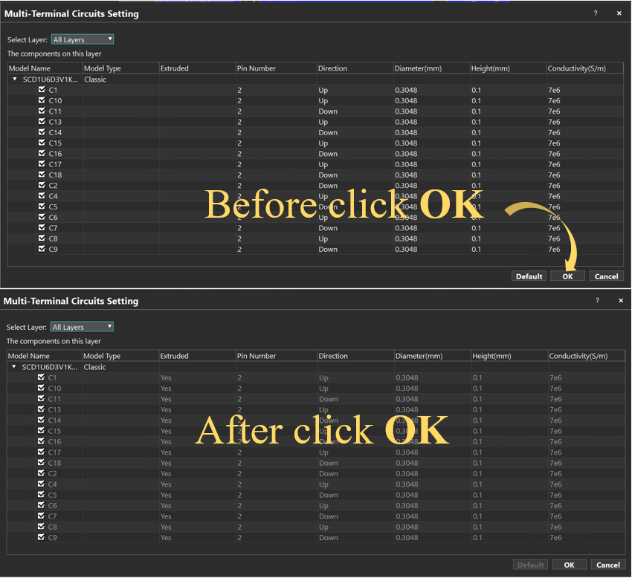Open help in the upper Multi-Terminal dialog
632x578 pixels.
[x=596, y=13]
